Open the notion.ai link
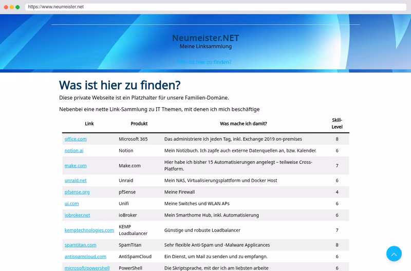 [x=74, y=150]
